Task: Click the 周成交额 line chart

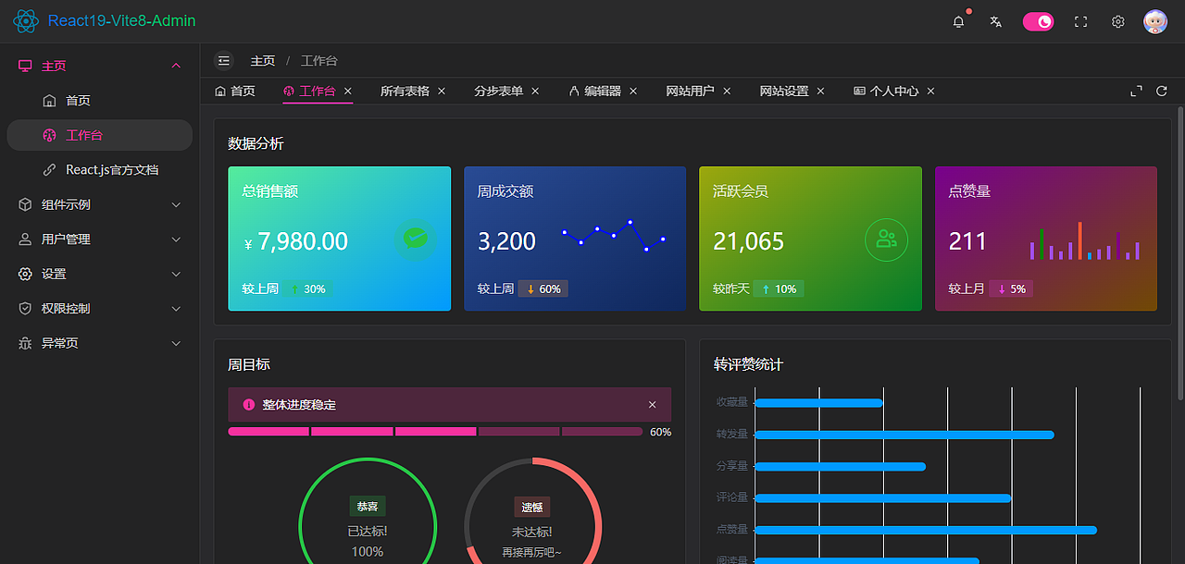Action: (613, 236)
